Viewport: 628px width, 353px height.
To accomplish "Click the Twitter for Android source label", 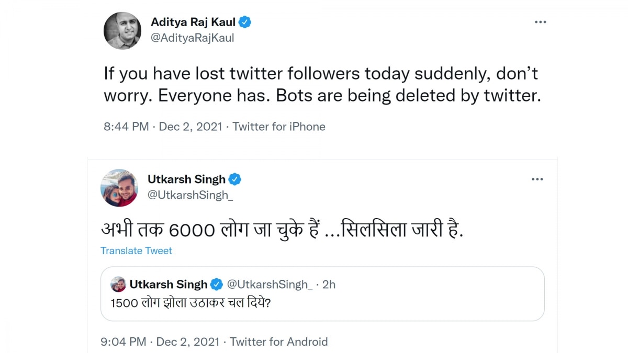I will click(278, 342).
